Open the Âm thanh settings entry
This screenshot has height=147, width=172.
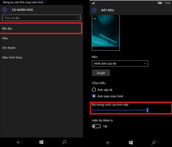tap(9, 48)
